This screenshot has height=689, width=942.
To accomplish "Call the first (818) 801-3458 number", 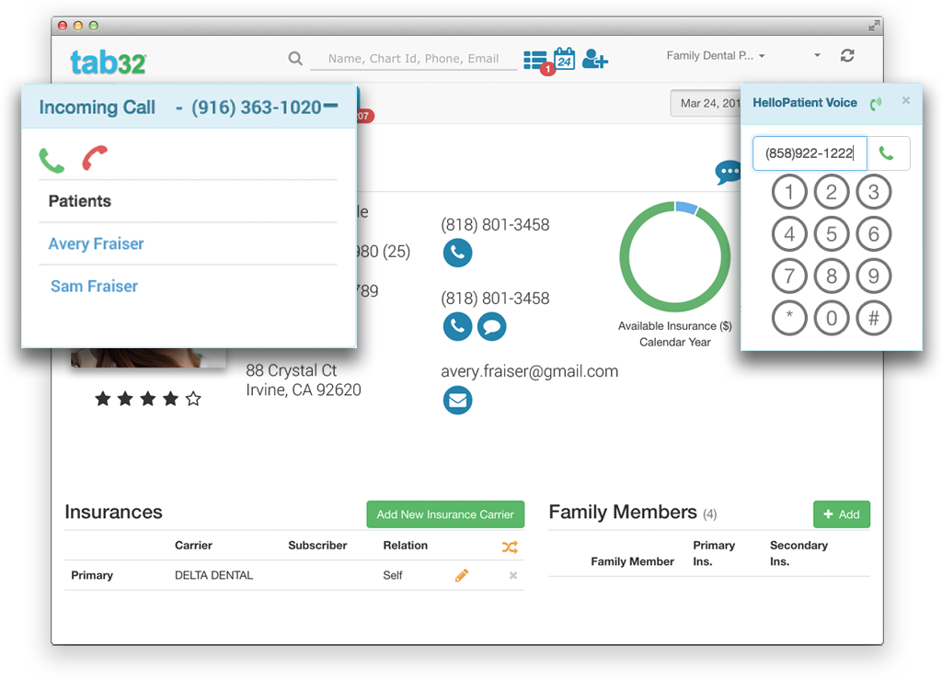I will click(x=457, y=253).
